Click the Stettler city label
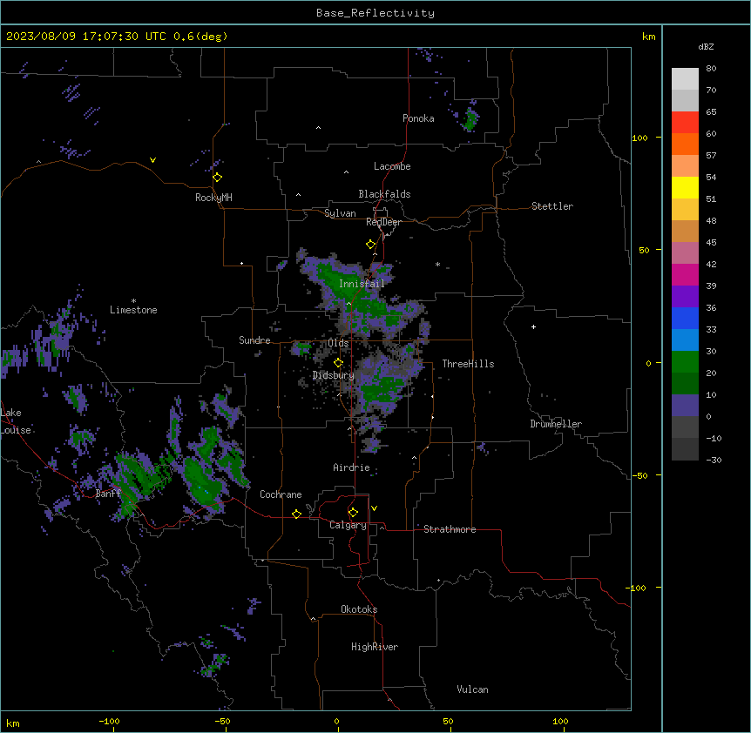This screenshot has width=751, height=733. pos(552,206)
